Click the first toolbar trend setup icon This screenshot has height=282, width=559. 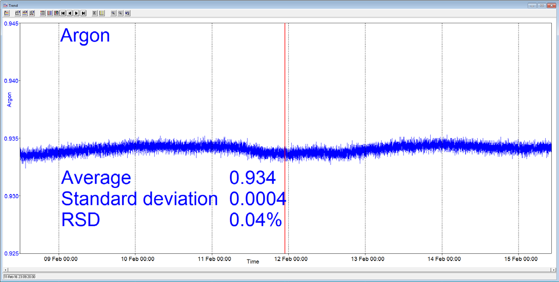click(7, 13)
